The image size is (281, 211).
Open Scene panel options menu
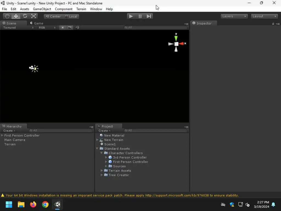click(x=186, y=24)
